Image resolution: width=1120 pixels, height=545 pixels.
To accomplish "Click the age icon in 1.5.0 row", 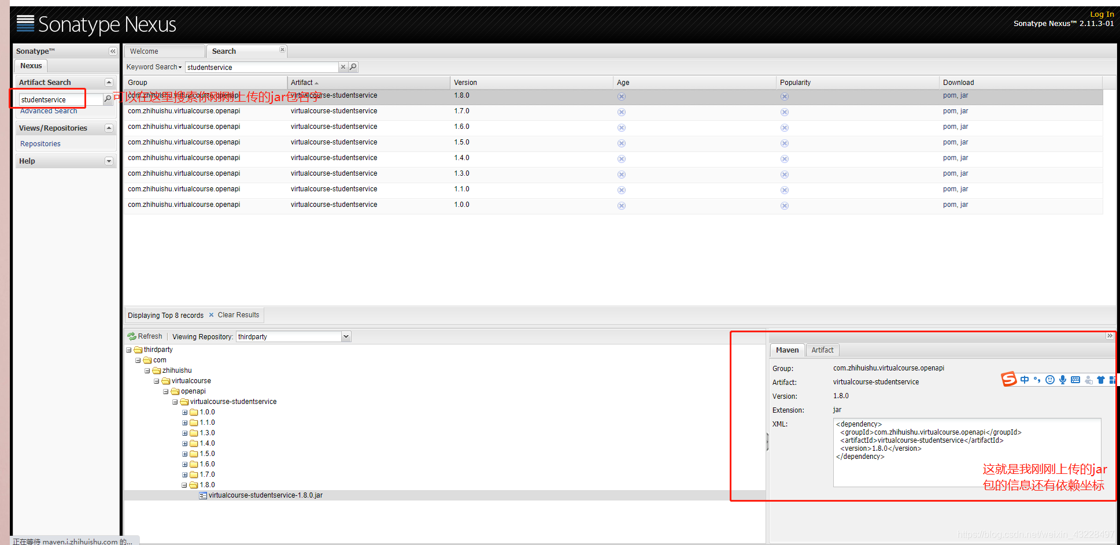I will pyautogui.click(x=622, y=143).
